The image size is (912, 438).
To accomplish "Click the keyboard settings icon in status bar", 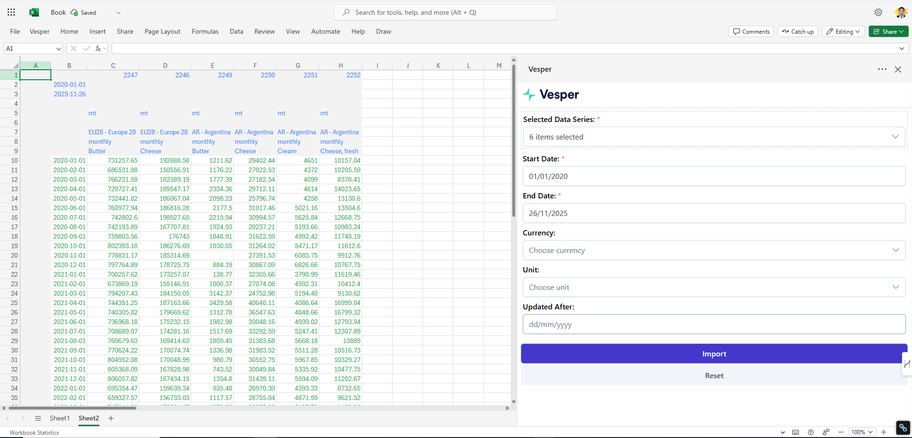I will [x=796, y=432].
